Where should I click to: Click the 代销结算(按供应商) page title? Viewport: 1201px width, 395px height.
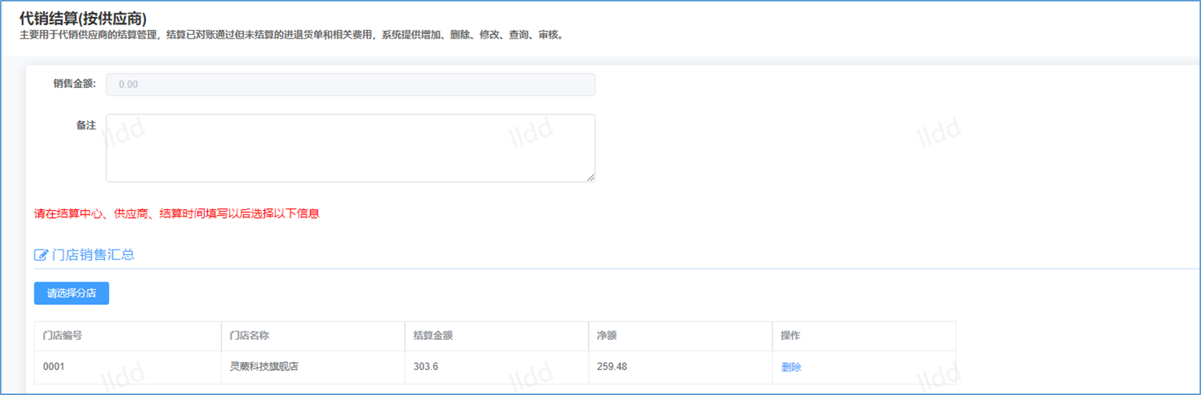tap(83, 19)
